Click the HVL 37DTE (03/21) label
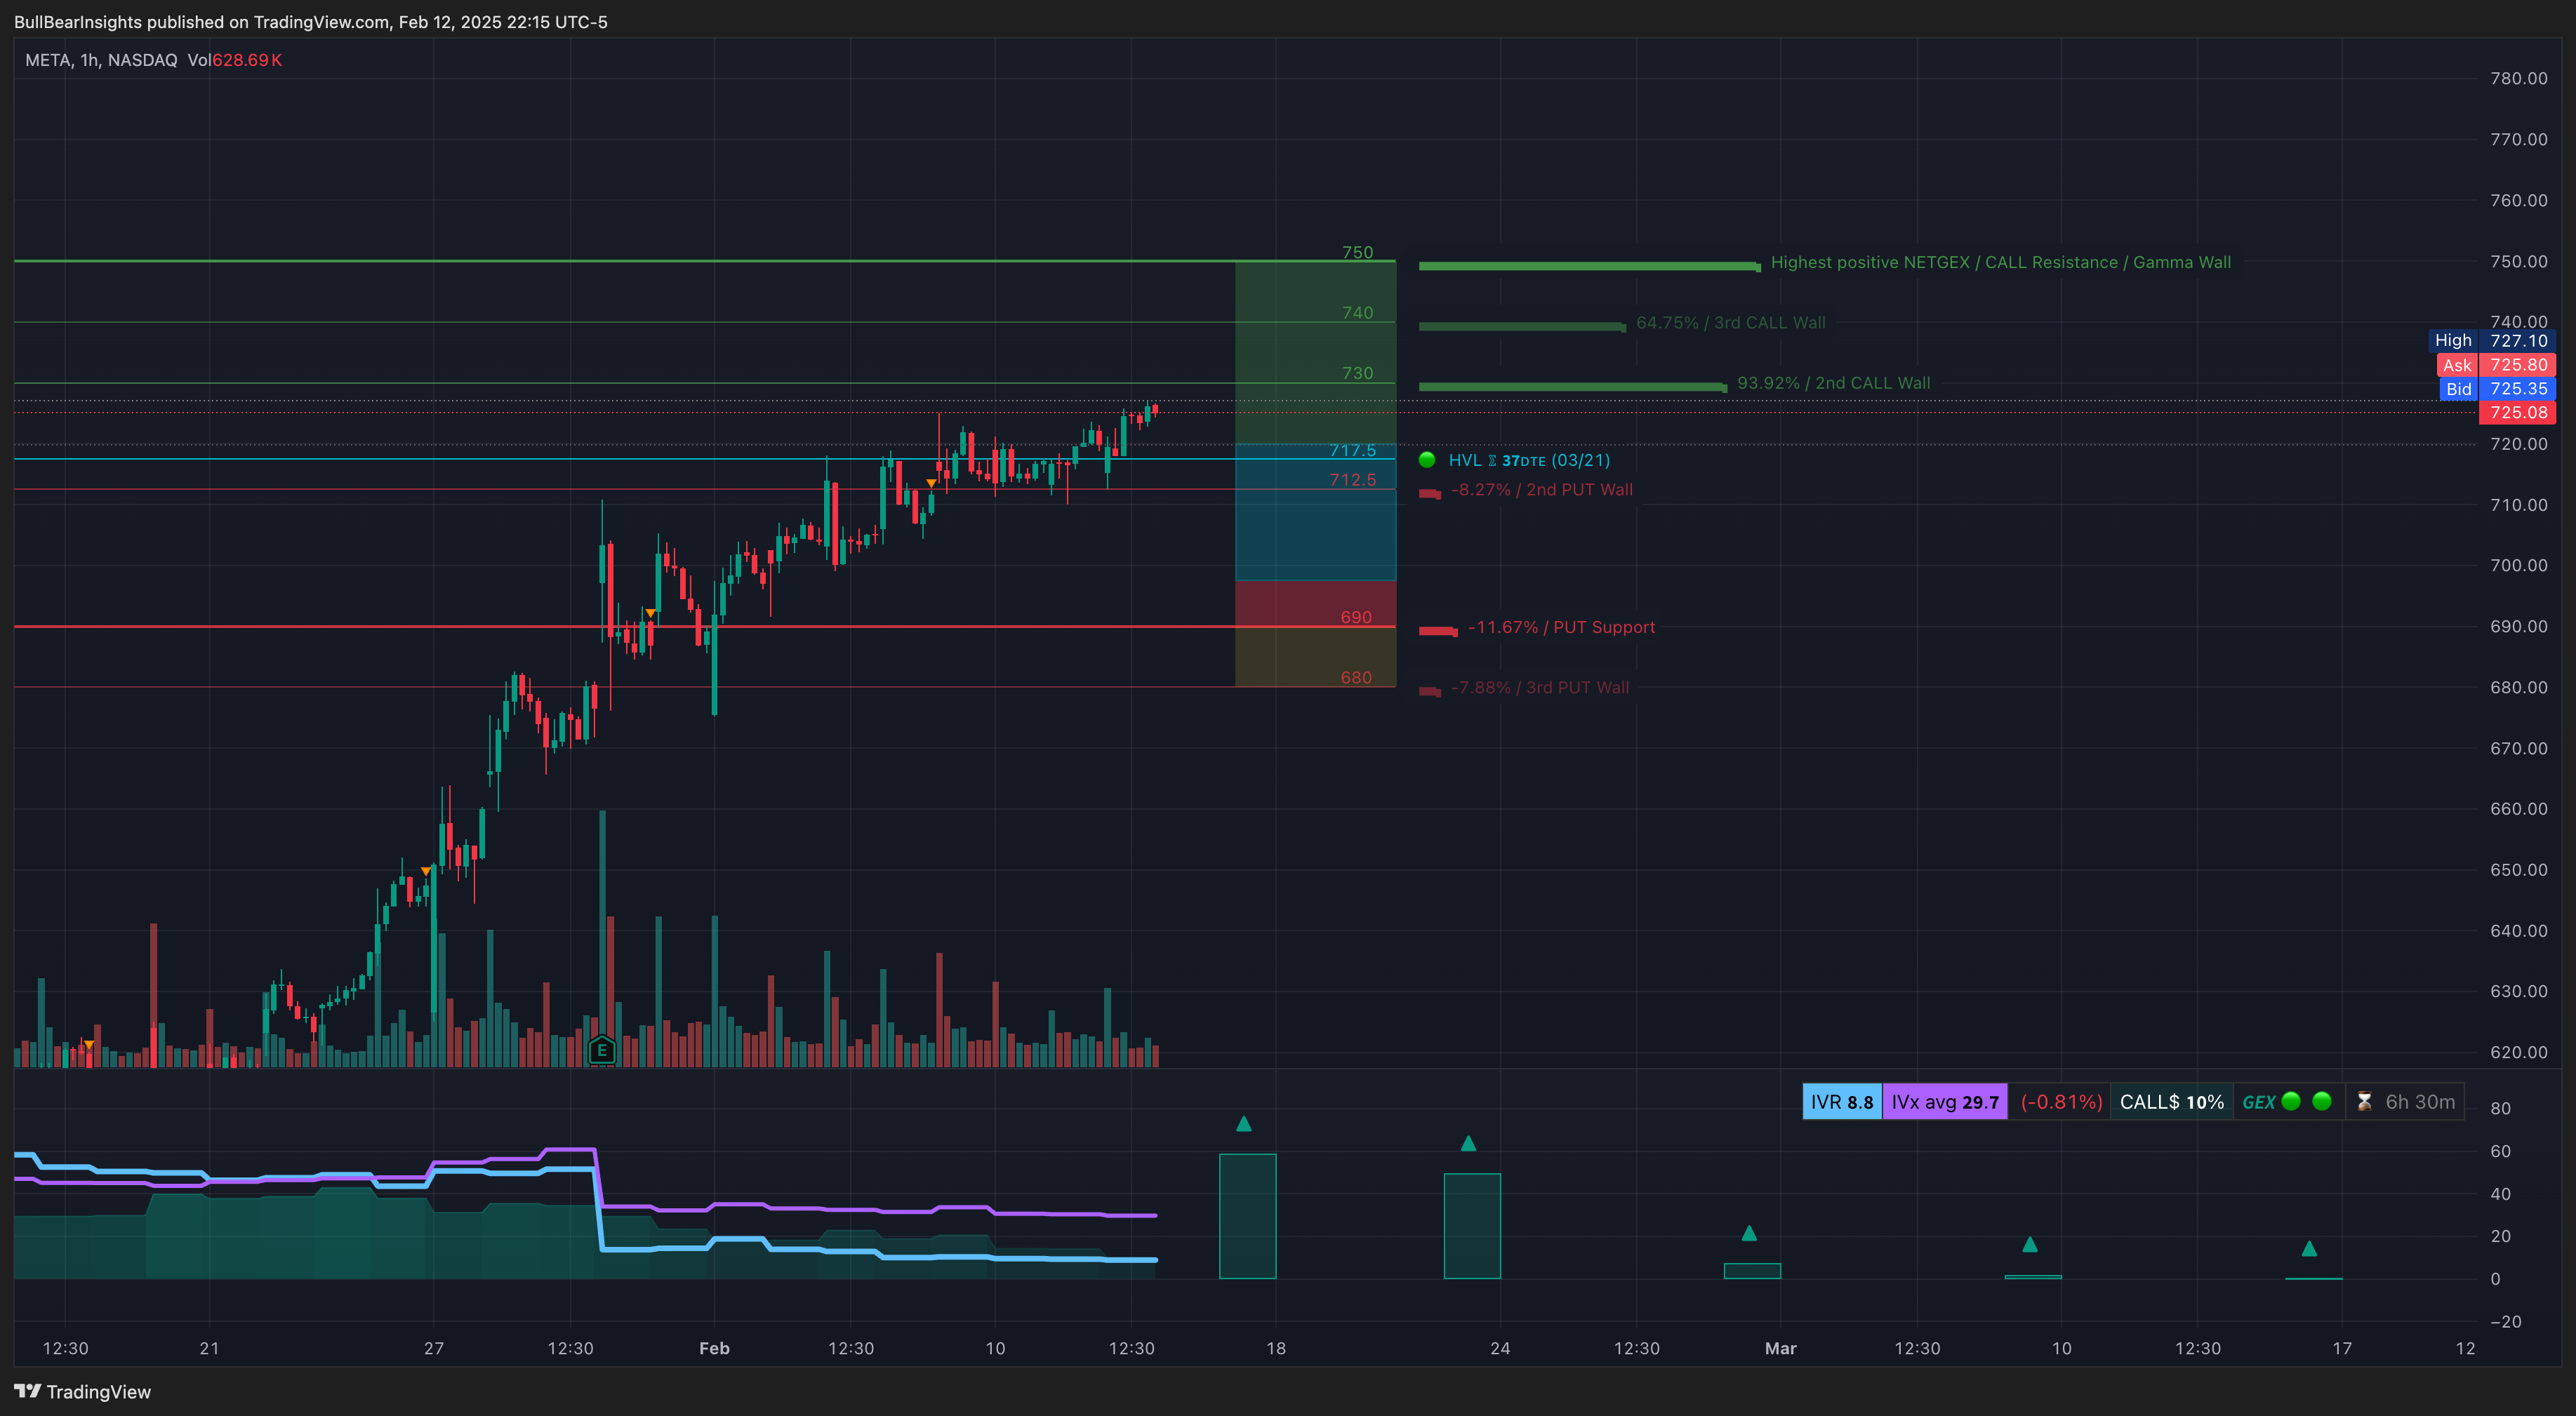The height and width of the screenshot is (1416, 2576). pyautogui.click(x=1529, y=460)
